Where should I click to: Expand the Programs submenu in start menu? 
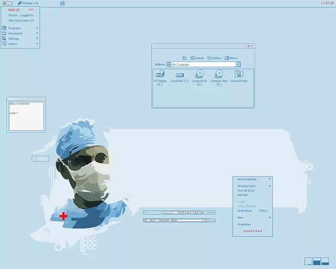pyautogui.click(x=15, y=28)
